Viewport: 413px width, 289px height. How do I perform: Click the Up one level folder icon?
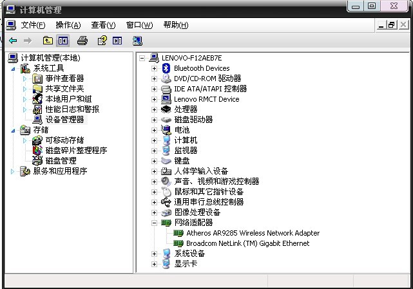tap(48, 41)
